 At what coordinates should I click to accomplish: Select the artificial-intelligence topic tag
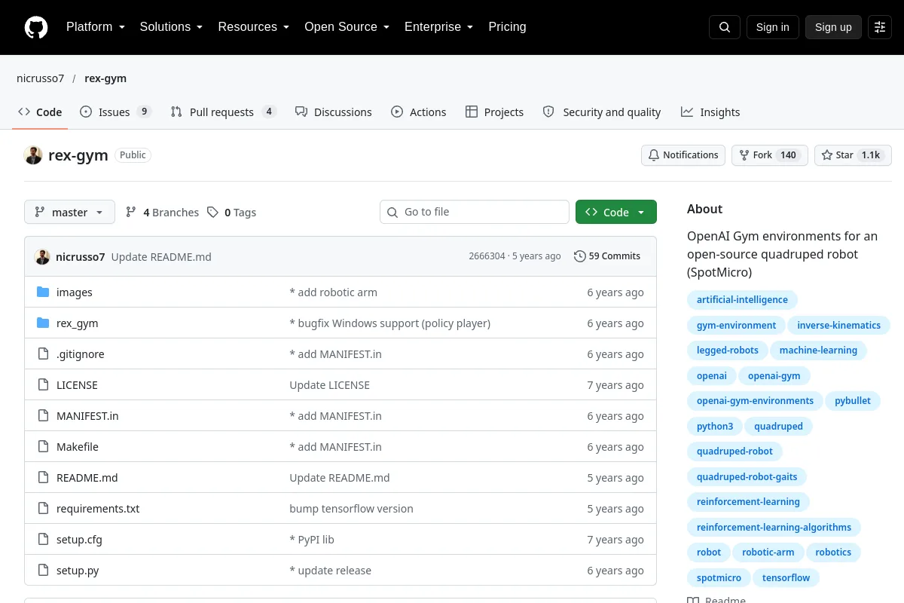(742, 300)
